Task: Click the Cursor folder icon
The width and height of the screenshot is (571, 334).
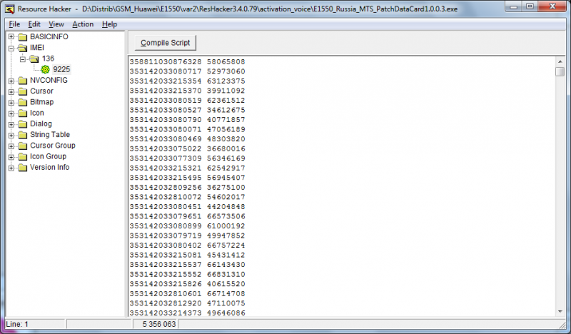Action: (x=23, y=91)
